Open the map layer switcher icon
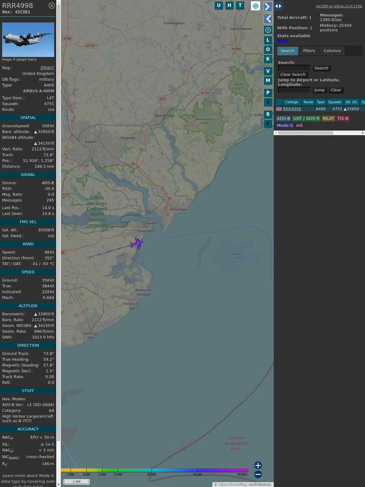The width and height of the screenshot is (365, 487). pos(255,6)
